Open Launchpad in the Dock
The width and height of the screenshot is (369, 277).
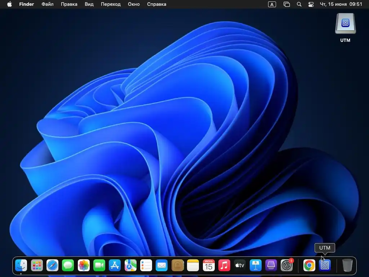[37, 265]
